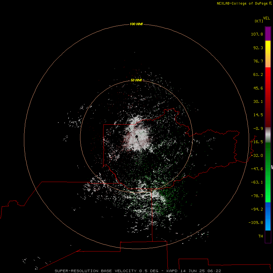Viewport: 273px width, 273px height.
Task: Click the yellow-orange segment of color bar
Action: tap(268, 54)
